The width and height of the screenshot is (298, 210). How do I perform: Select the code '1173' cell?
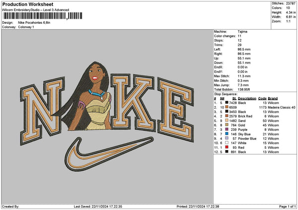pyautogui.click(x=263, y=107)
